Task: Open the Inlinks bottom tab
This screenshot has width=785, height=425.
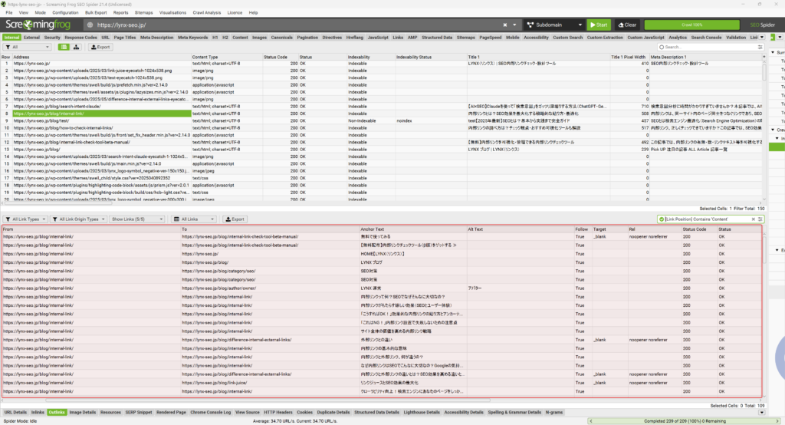Action: pos(38,412)
